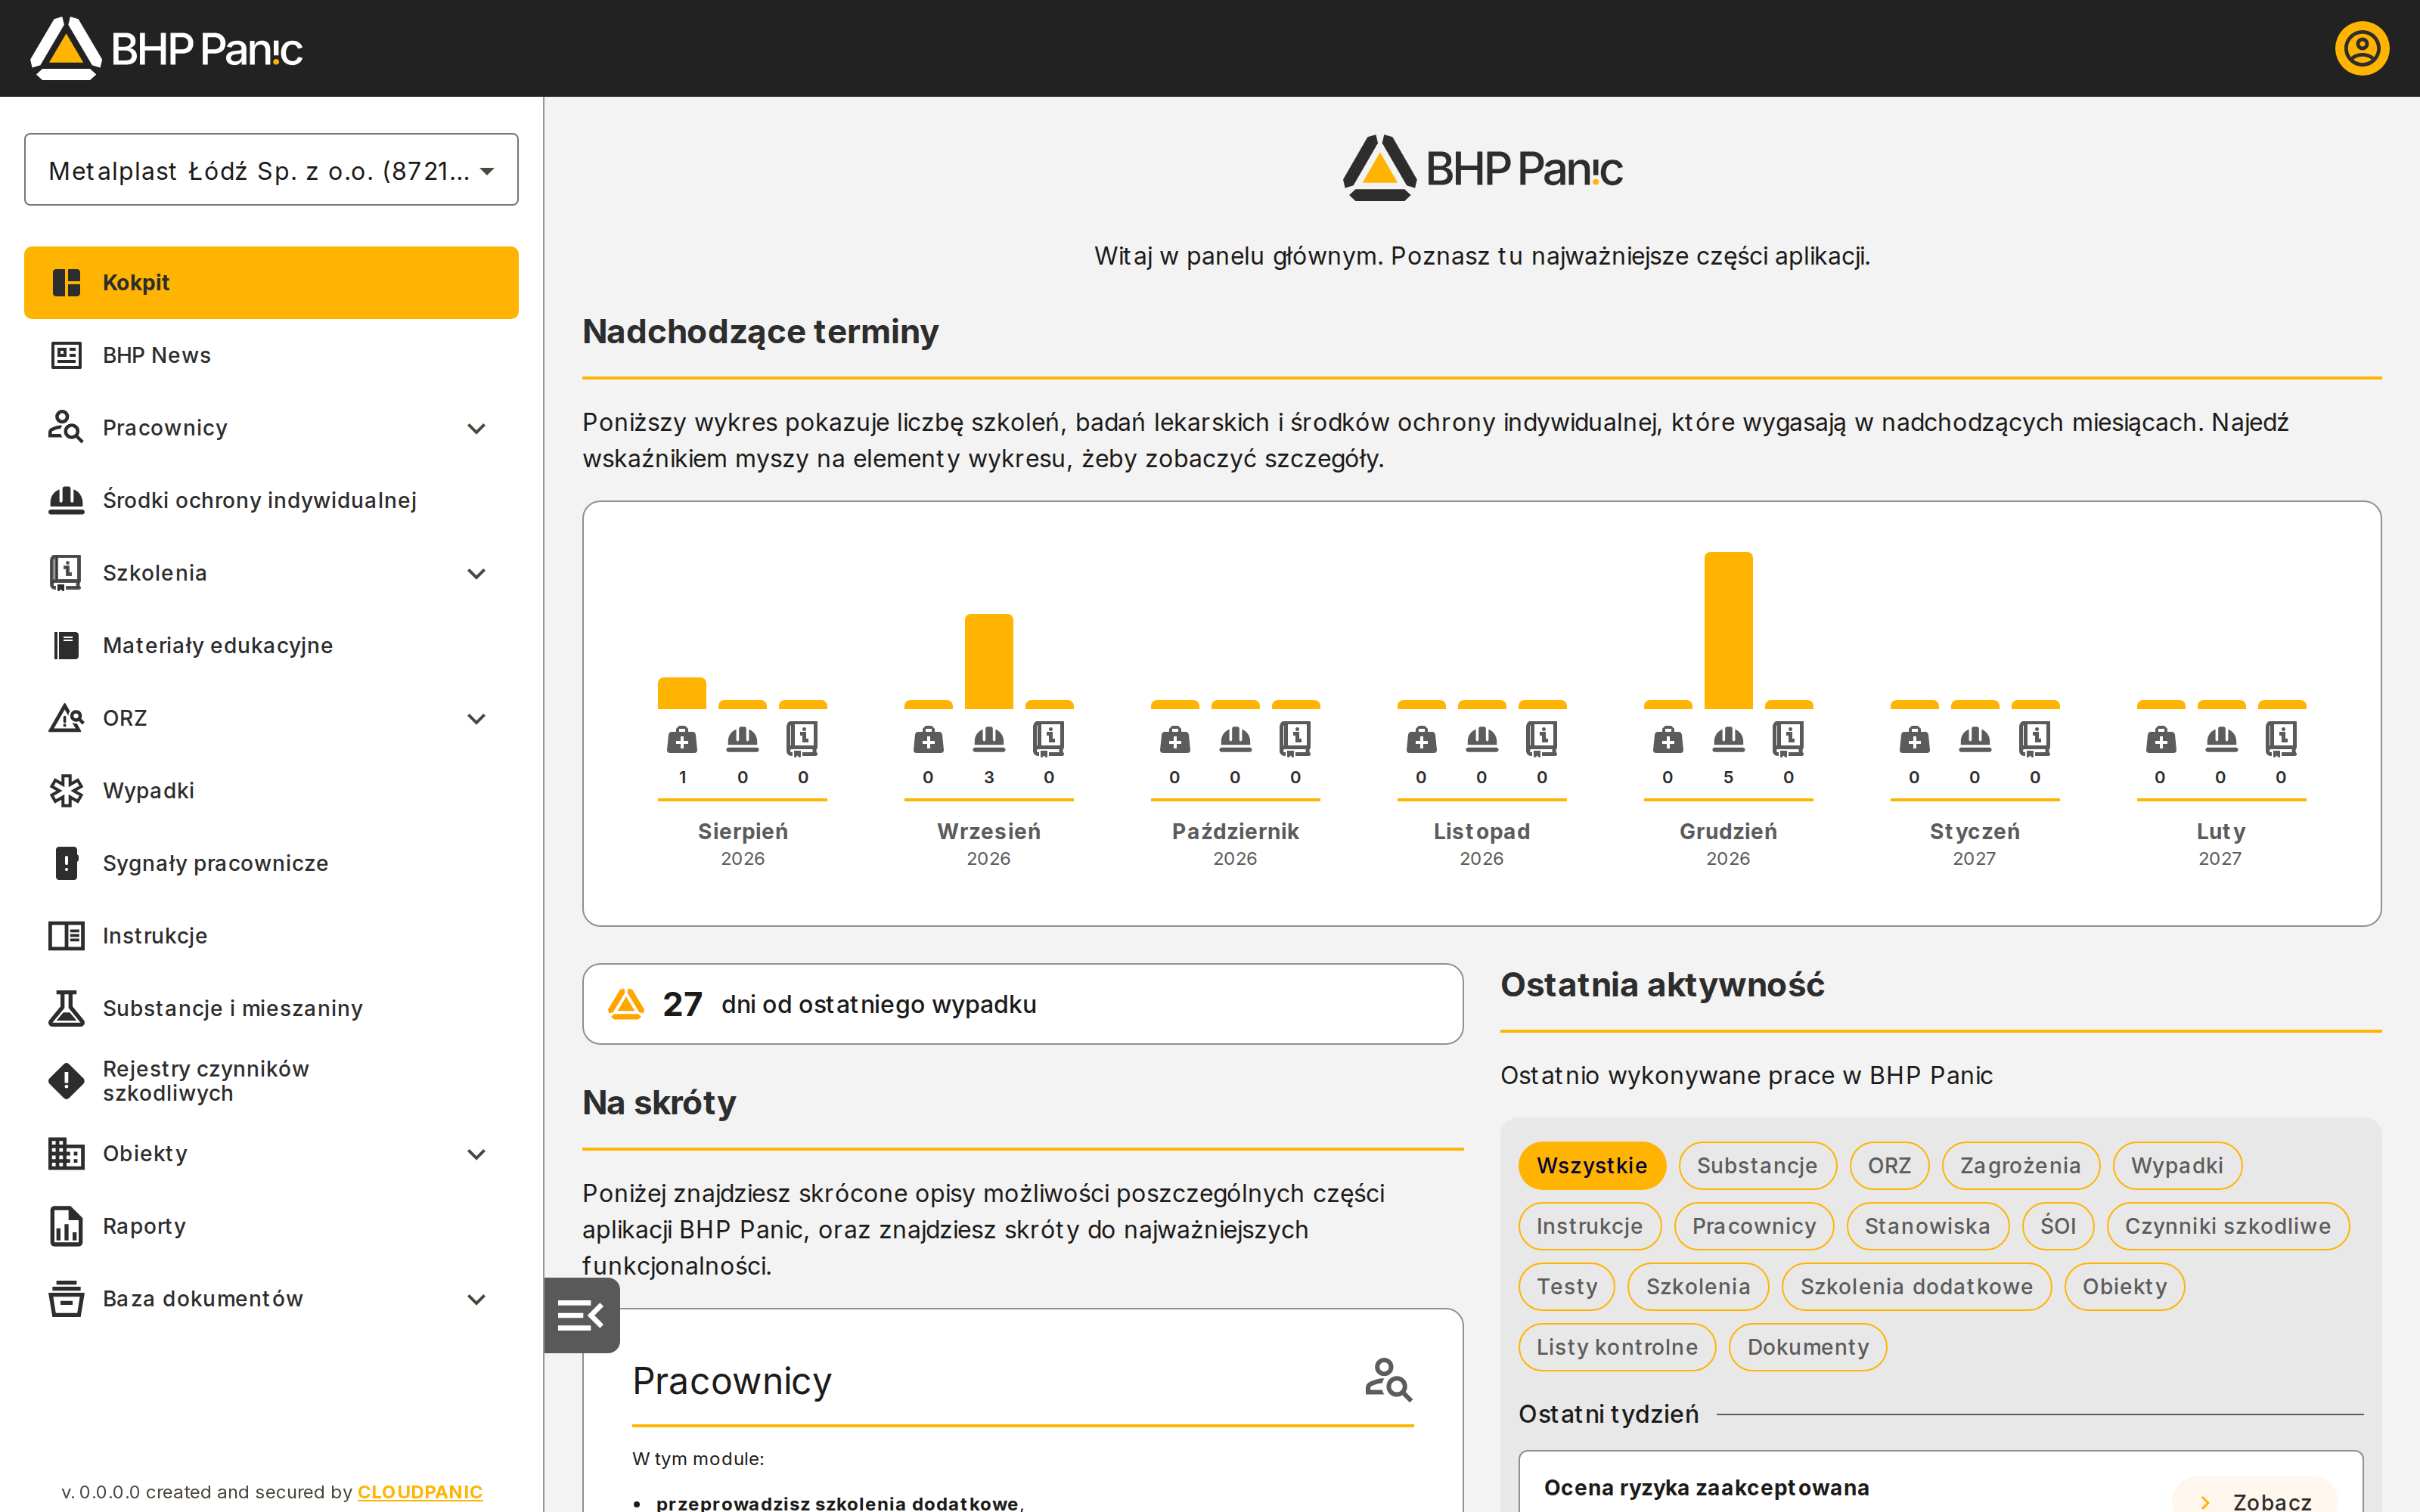Click the Szkolenia sidebar book icon

66,573
